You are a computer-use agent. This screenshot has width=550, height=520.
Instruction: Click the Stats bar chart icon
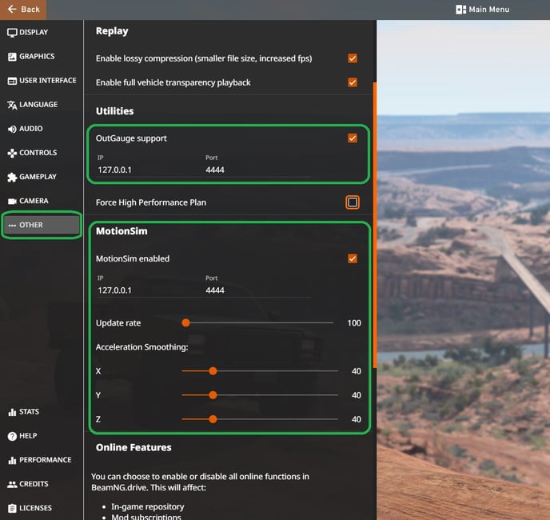(12, 412)
